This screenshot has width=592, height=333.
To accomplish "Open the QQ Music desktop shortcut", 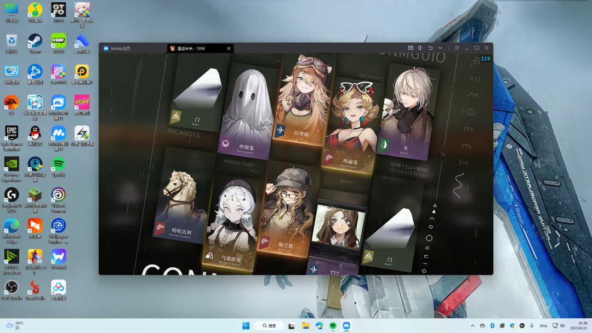I will click(35, 13).
